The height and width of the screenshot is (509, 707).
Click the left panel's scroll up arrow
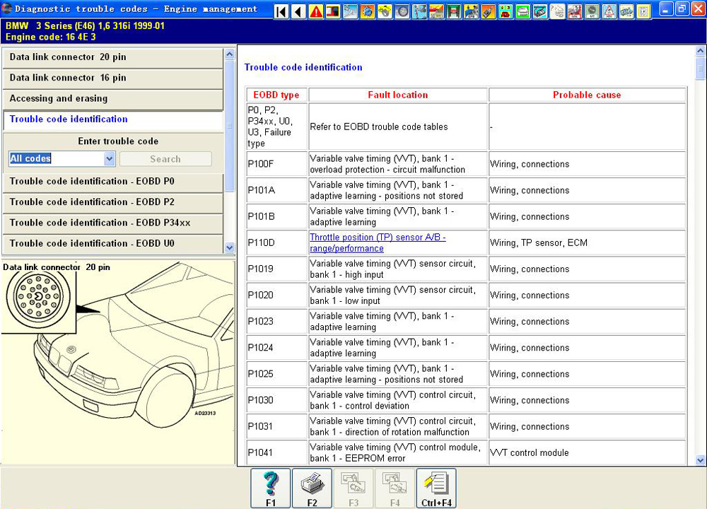click(230, 54)
